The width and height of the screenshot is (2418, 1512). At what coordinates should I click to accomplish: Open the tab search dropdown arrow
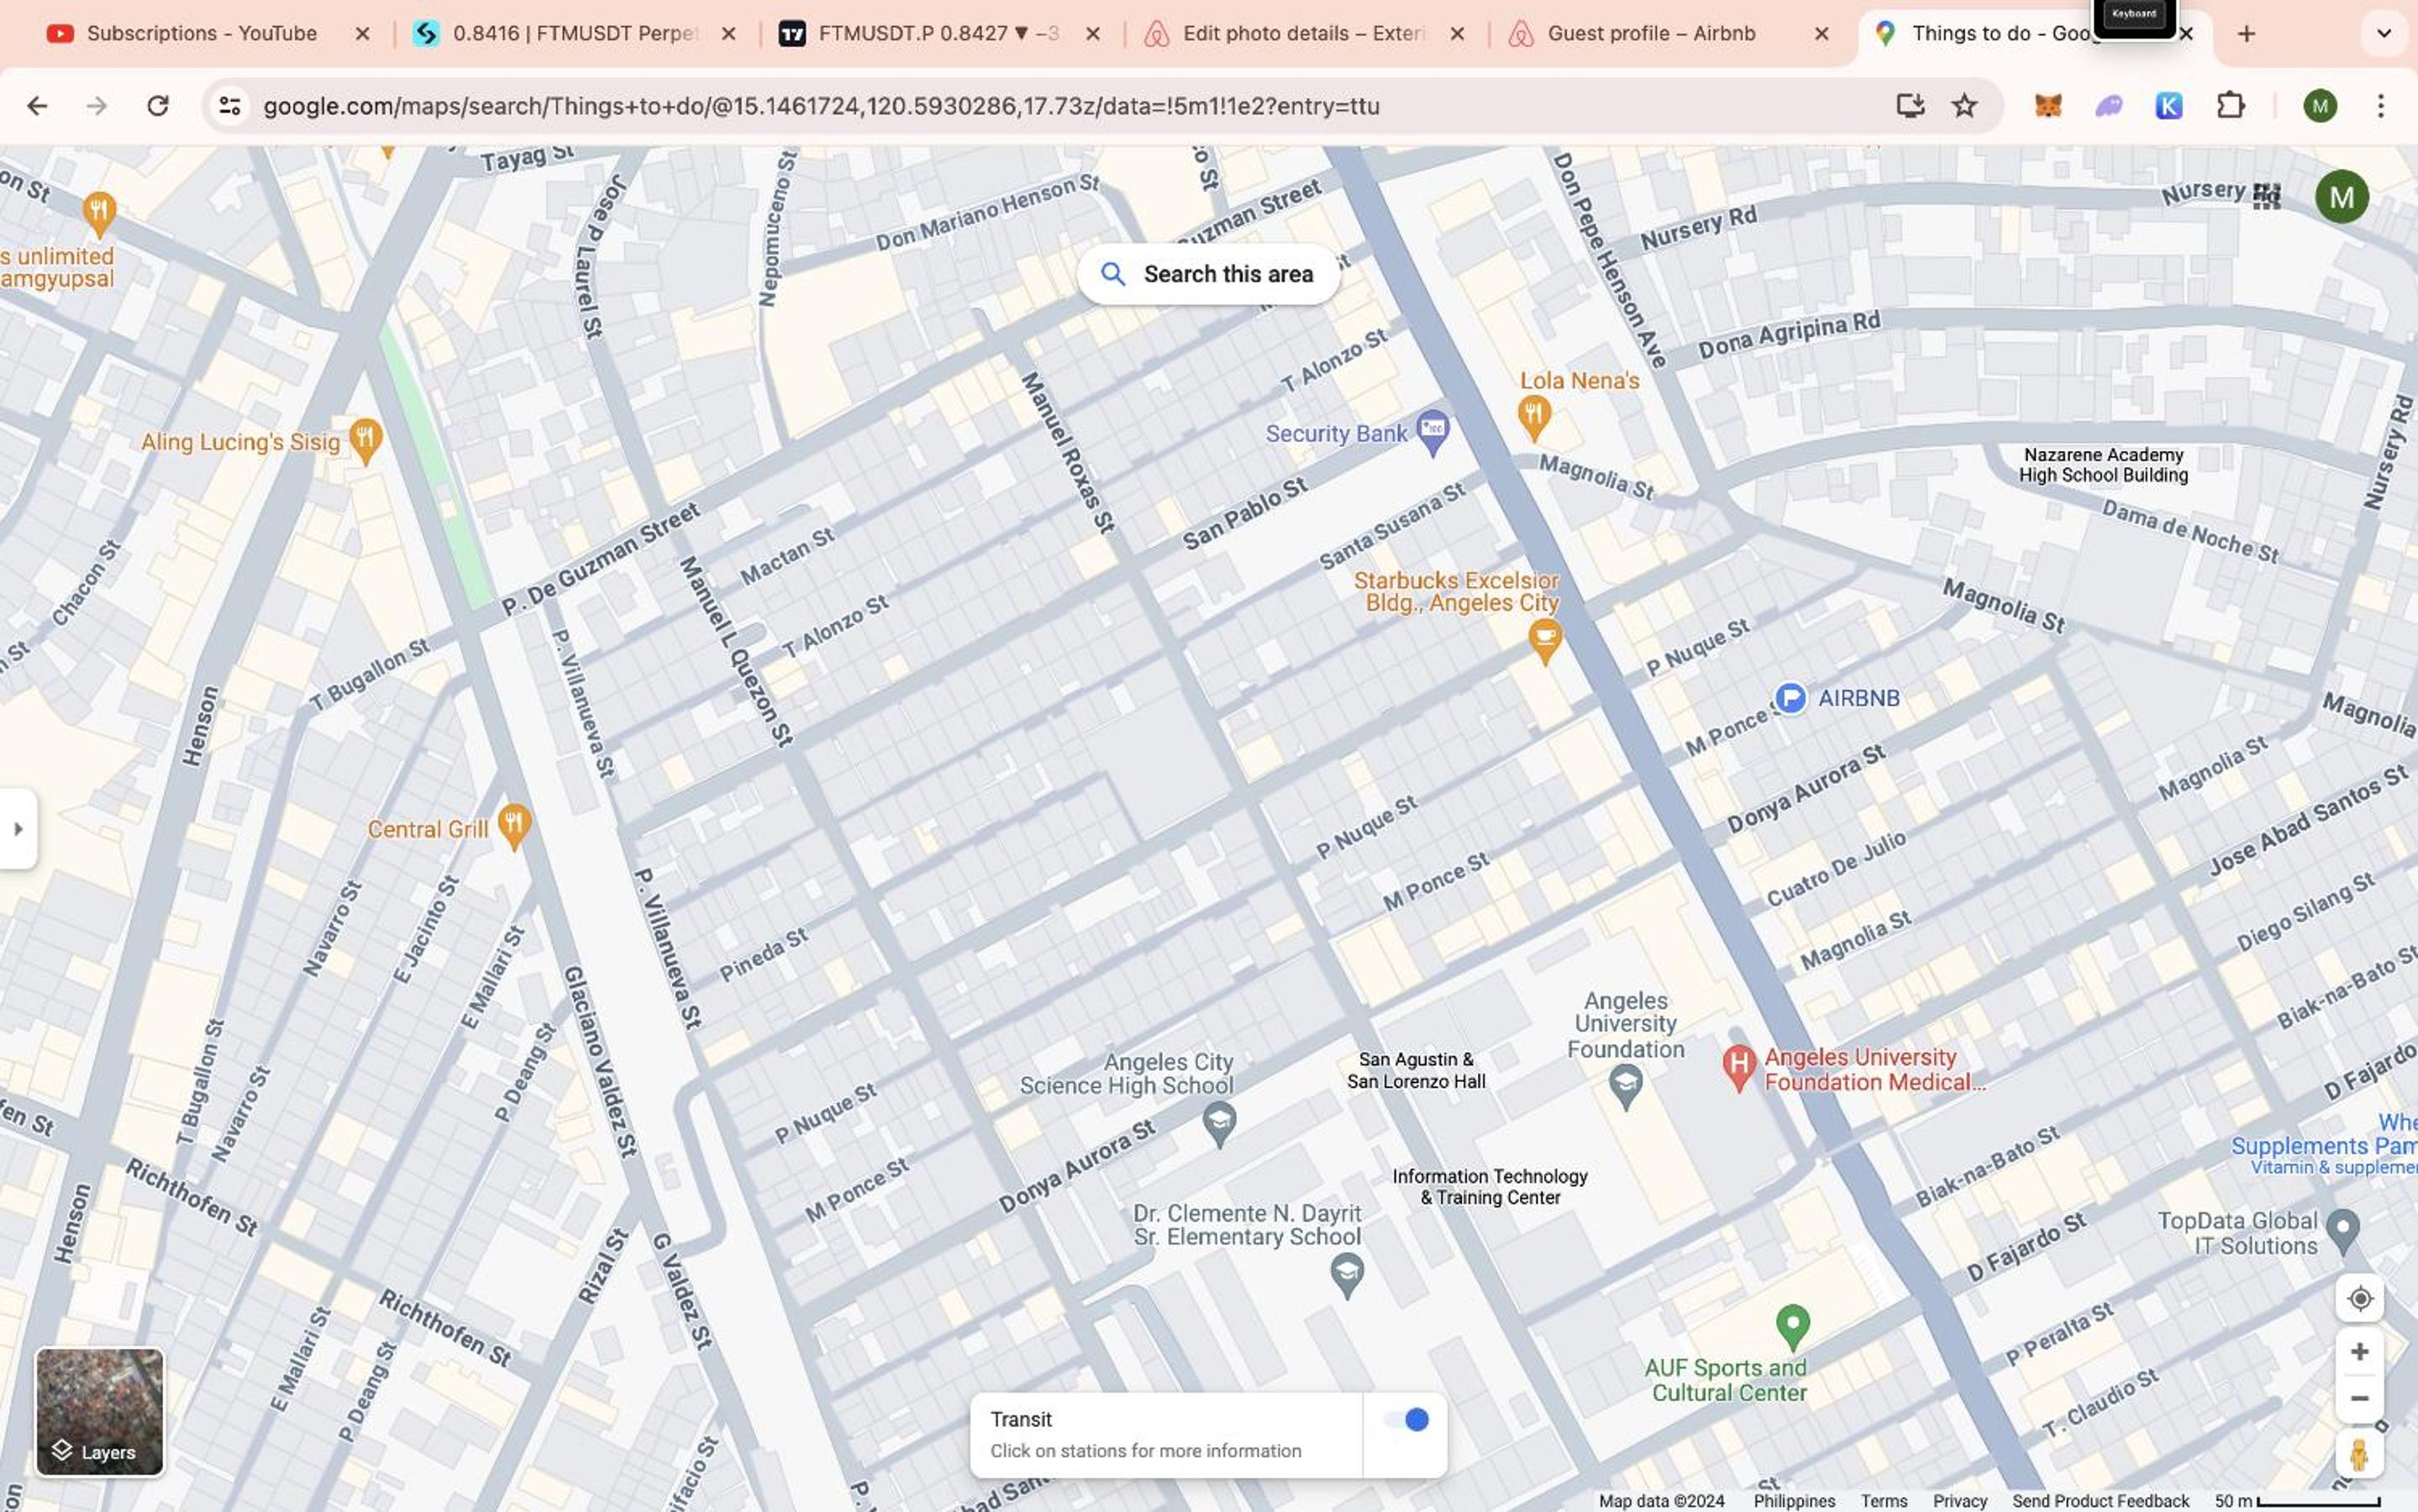point(2383,34)
